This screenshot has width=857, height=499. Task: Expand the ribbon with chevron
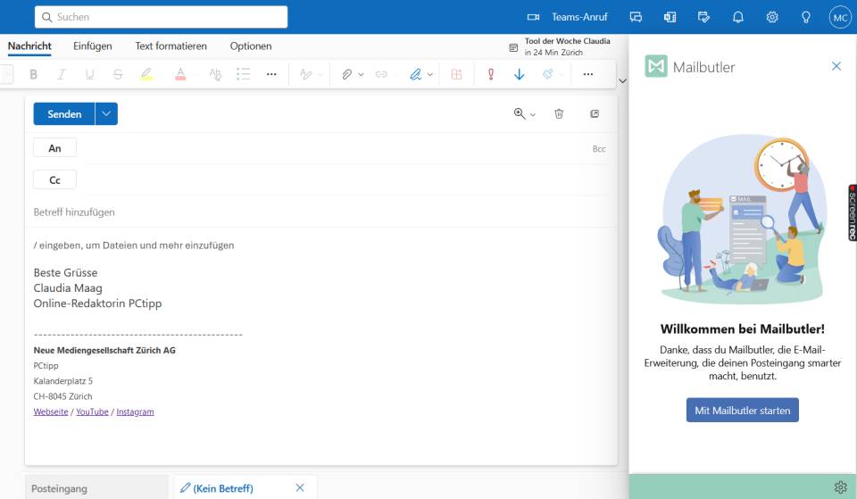pos(622,81)
